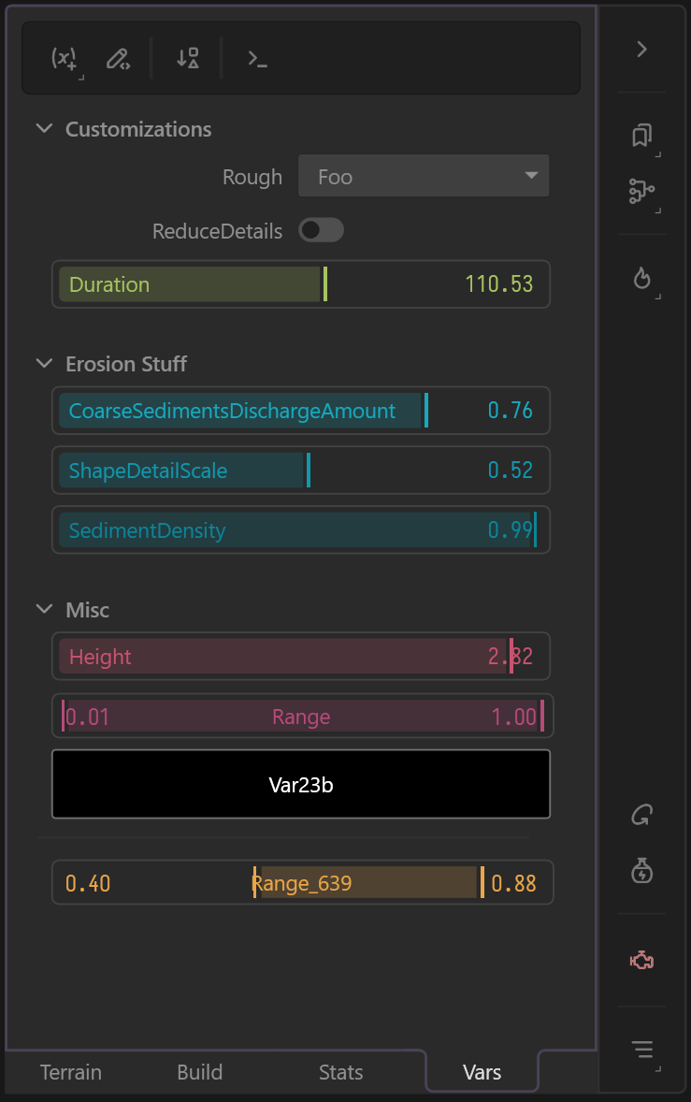691x1102 pixels.
Task: Click the flame icon in sidebar
Action: coord(641,278)
